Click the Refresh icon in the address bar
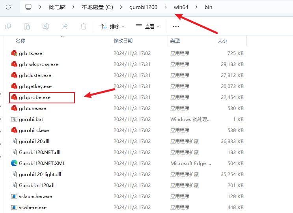Viewport: 293px width, 213px height. [8, 7]
